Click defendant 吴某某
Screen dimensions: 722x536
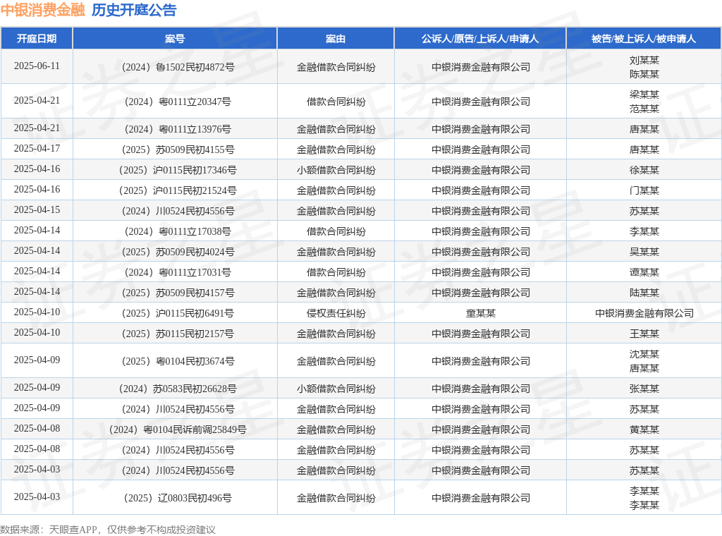[644, 252]
